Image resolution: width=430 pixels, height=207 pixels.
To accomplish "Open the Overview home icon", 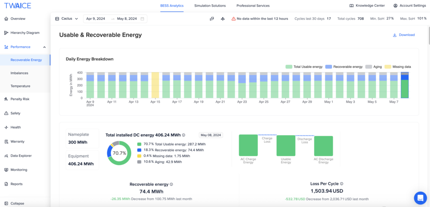I will [6, 18].
